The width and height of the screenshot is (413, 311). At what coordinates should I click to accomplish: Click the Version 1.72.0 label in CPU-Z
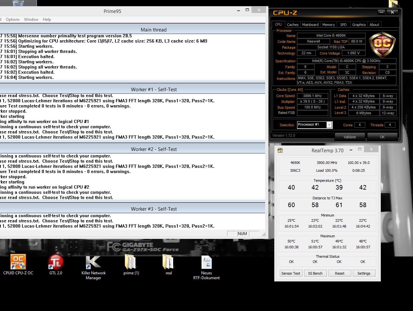[x=284, y=136]
